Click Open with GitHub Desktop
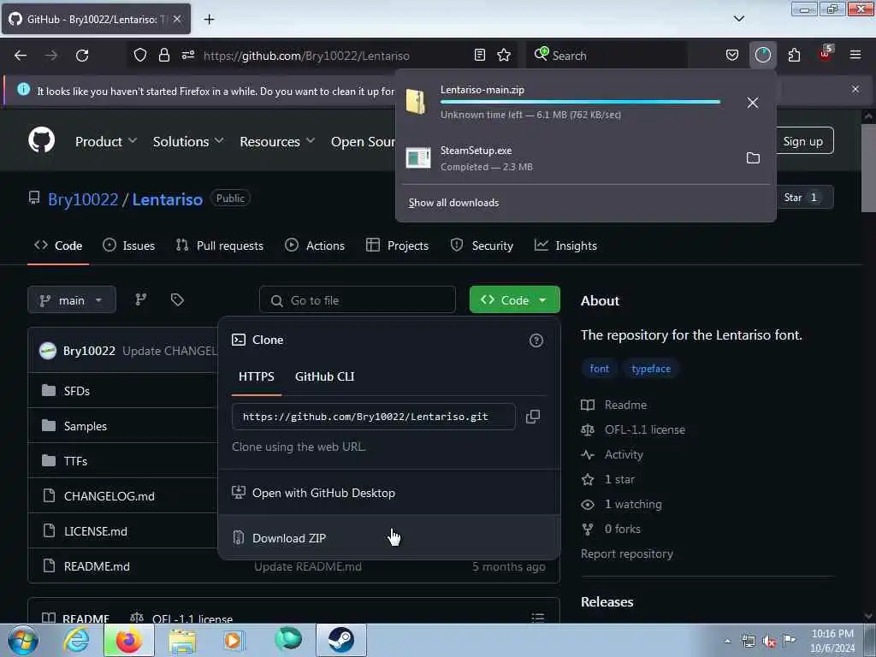The height and width of the screenshot is (657, 876). 389,493
